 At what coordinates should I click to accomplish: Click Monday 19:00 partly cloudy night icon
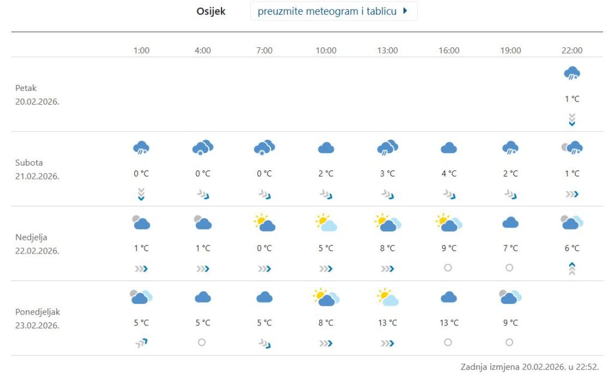(511, 297)
